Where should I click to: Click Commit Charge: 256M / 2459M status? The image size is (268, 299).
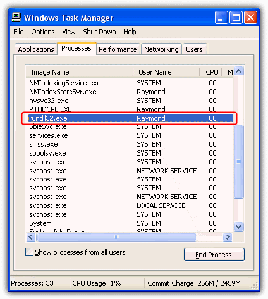click(194, 283)
